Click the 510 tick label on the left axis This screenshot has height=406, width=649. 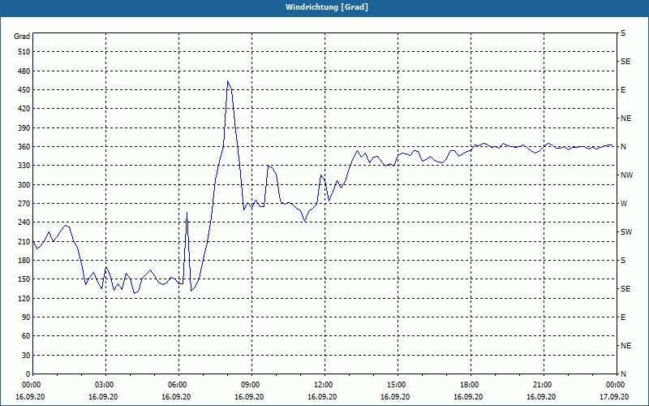[24, 52]
